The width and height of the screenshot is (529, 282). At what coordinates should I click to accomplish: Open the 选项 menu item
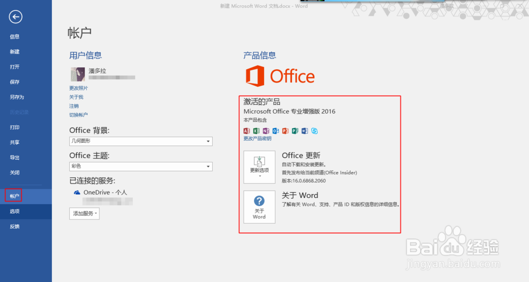pos(26,212)
